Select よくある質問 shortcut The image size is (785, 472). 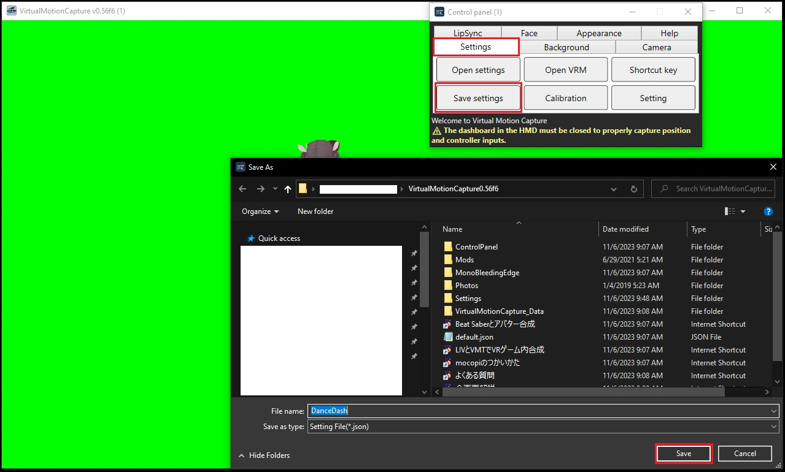coord(474,376)
